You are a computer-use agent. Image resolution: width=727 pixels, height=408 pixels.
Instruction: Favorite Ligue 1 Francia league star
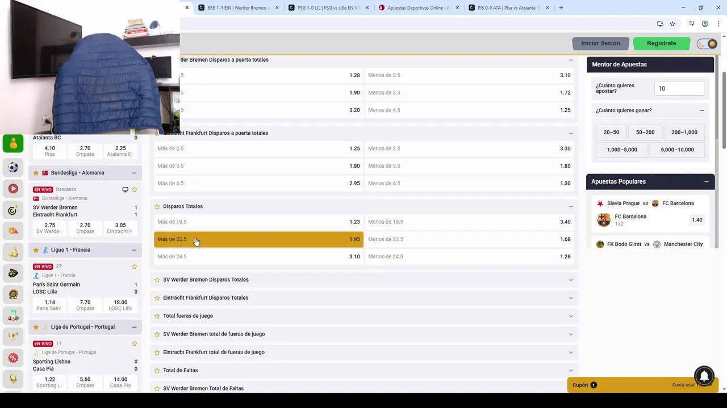tap(36, 250)
